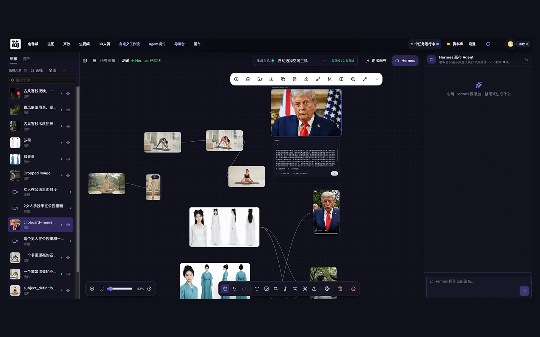The image size is (540, 337).
Task: Add an audio music note node
Action: tap(285, 289)
